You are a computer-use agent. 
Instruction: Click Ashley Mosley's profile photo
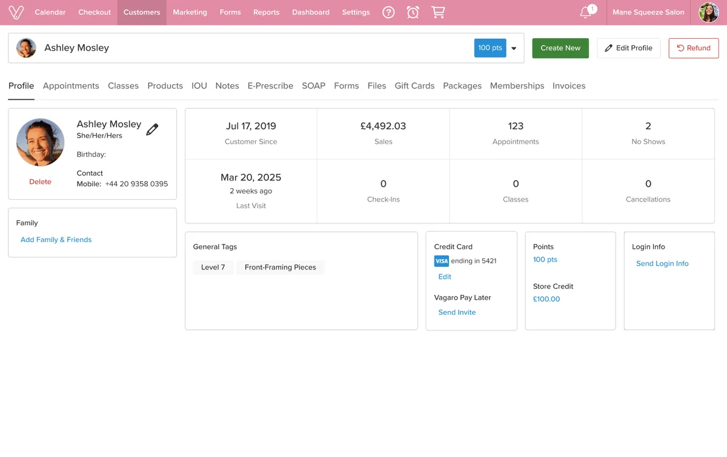coord(41,142)
